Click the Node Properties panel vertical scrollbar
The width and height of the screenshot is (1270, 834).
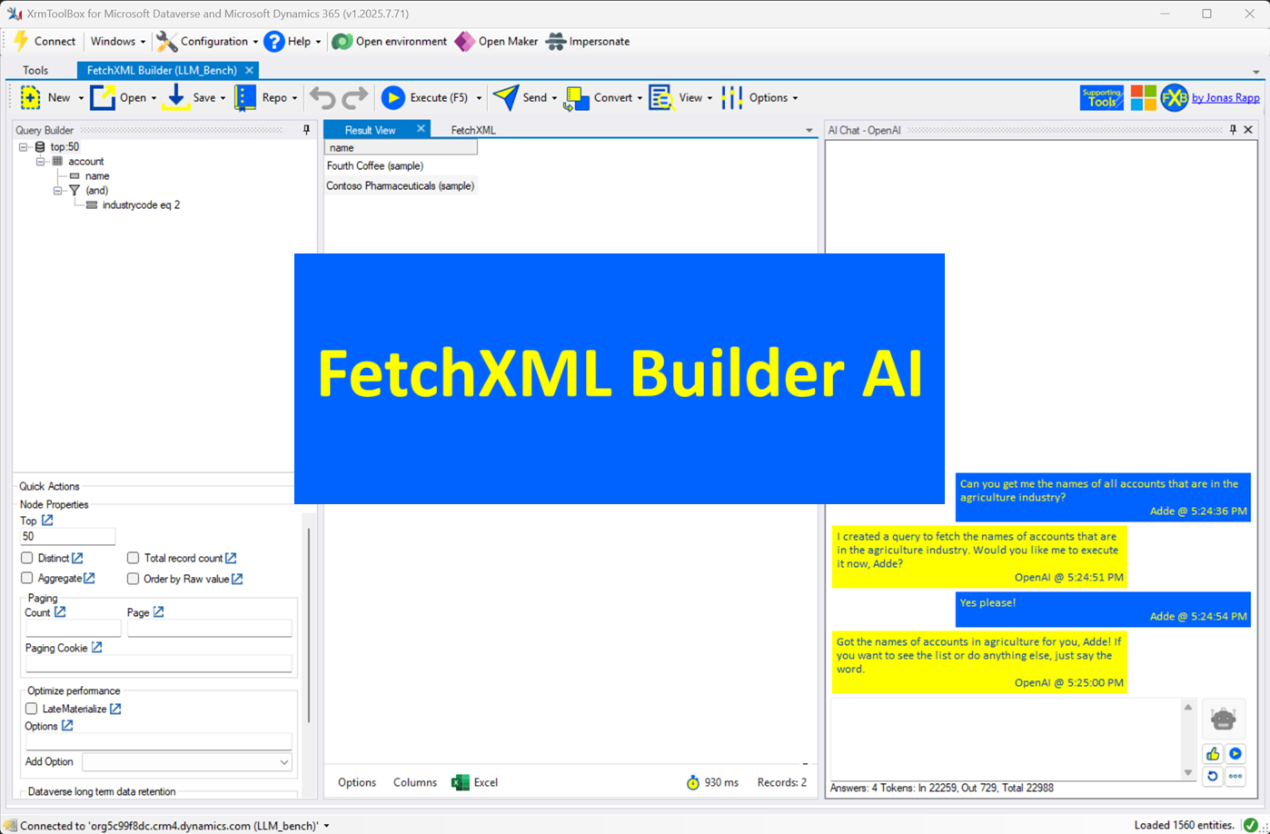tap(308, 624)
